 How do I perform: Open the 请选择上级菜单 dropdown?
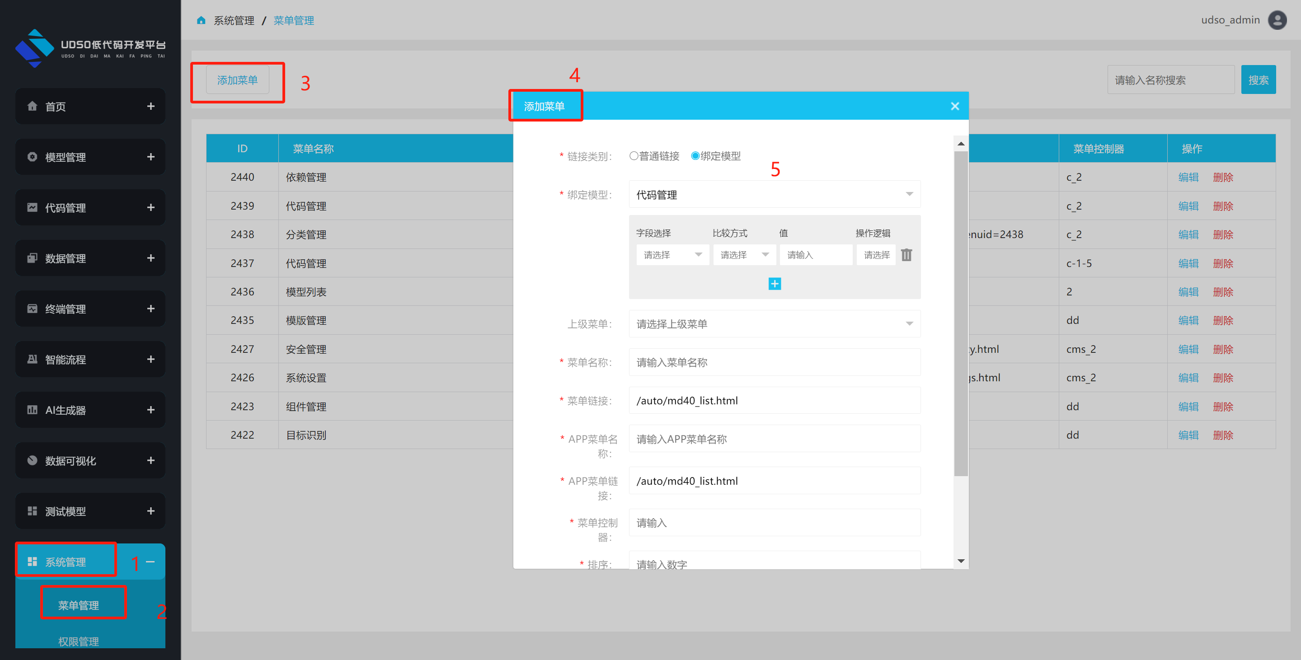pos(774,324)
